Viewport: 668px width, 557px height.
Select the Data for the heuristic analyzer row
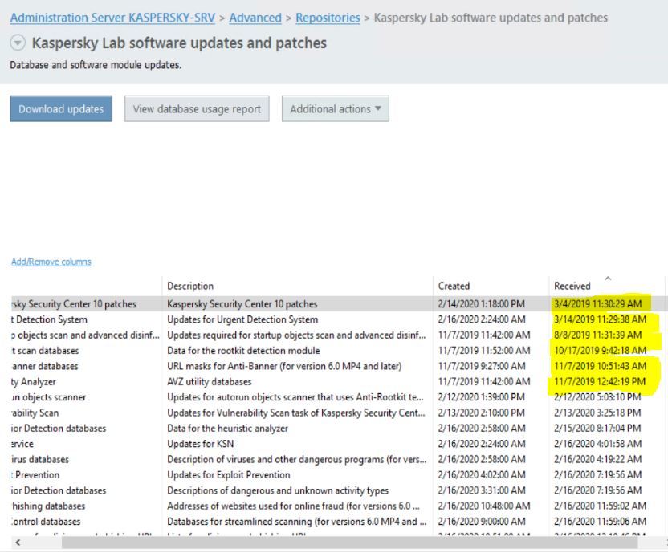(x=229, y=429)
